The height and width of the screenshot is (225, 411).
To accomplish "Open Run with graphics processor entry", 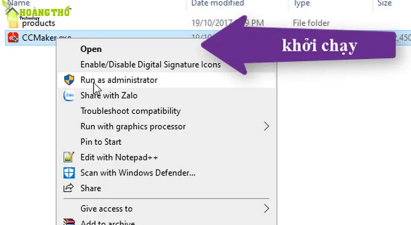I will [x=133, y=126].
